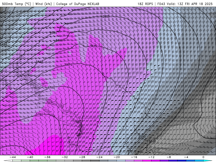This screenshot has height=162, width=216.
Task: Select the 5670 contour label
Action: (69, 65)
